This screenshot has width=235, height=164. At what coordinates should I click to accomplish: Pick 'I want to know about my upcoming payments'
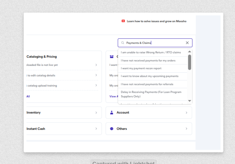point(153,76)
